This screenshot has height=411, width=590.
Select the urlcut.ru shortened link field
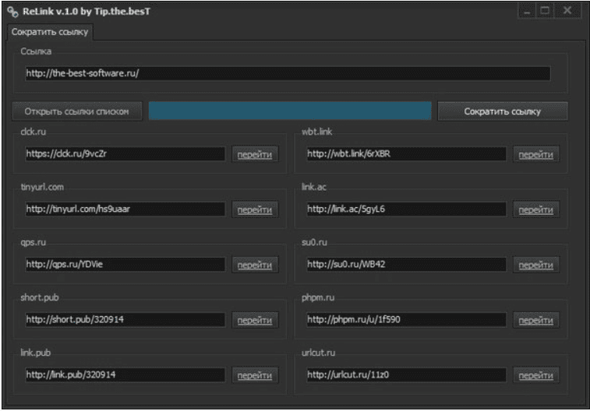pyautogui.click(x=406, y=374)
